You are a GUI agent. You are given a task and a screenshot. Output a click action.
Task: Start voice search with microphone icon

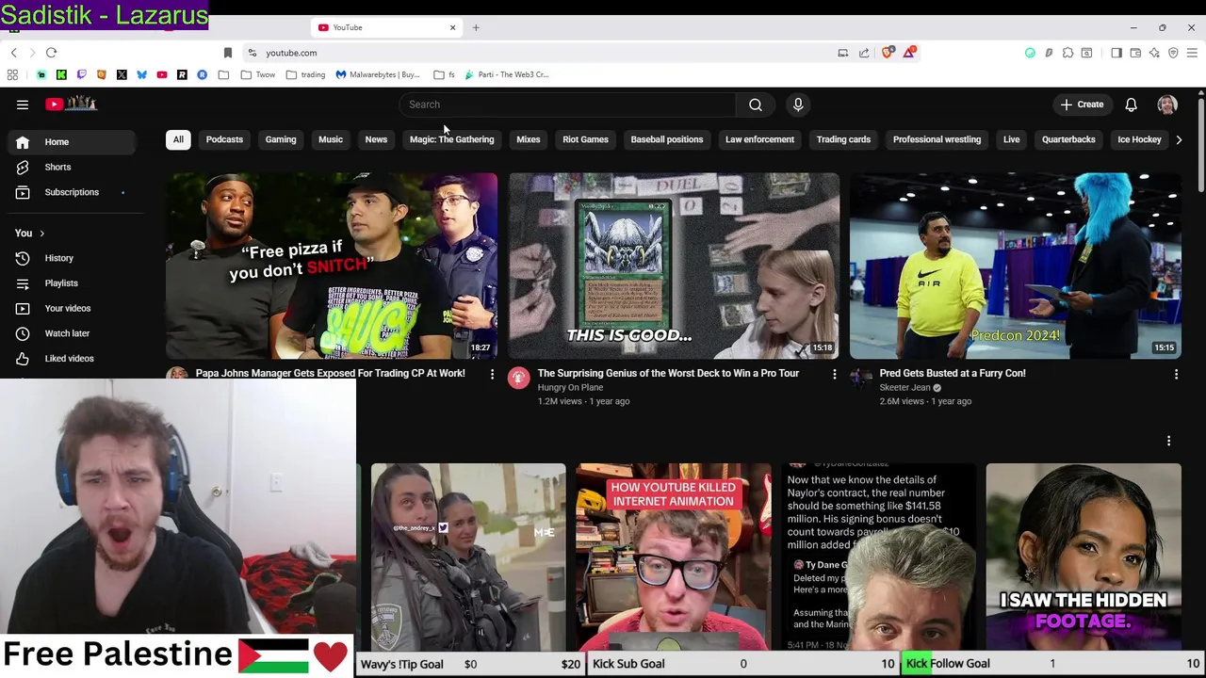click(798, 105)
